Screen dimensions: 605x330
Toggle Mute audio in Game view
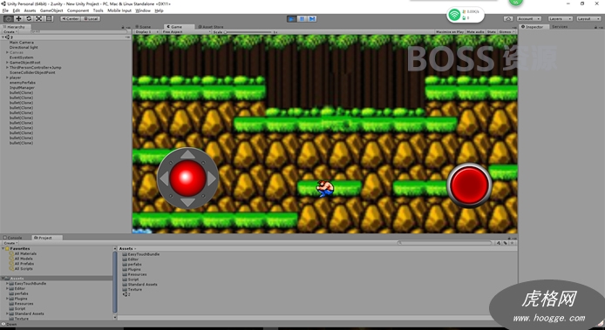(x=475, y=31)
